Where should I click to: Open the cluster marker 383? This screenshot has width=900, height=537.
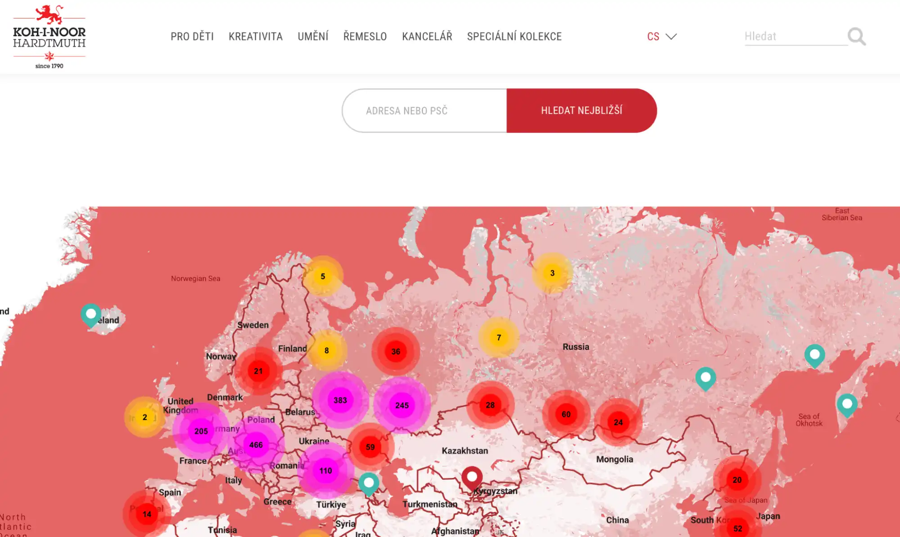pos(340,400)
